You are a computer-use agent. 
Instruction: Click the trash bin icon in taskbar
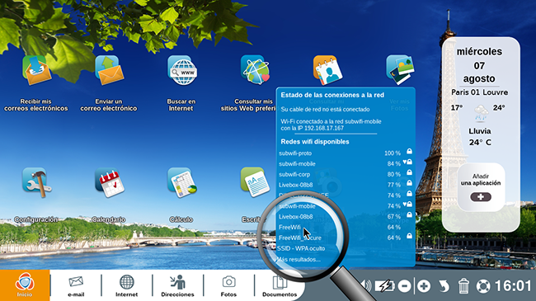coord(463,286)
